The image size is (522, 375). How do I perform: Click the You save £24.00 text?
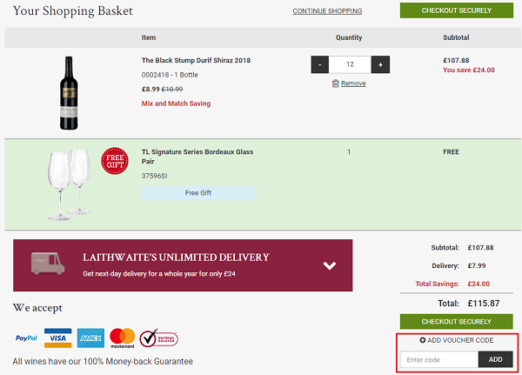(x=468, y=70)
